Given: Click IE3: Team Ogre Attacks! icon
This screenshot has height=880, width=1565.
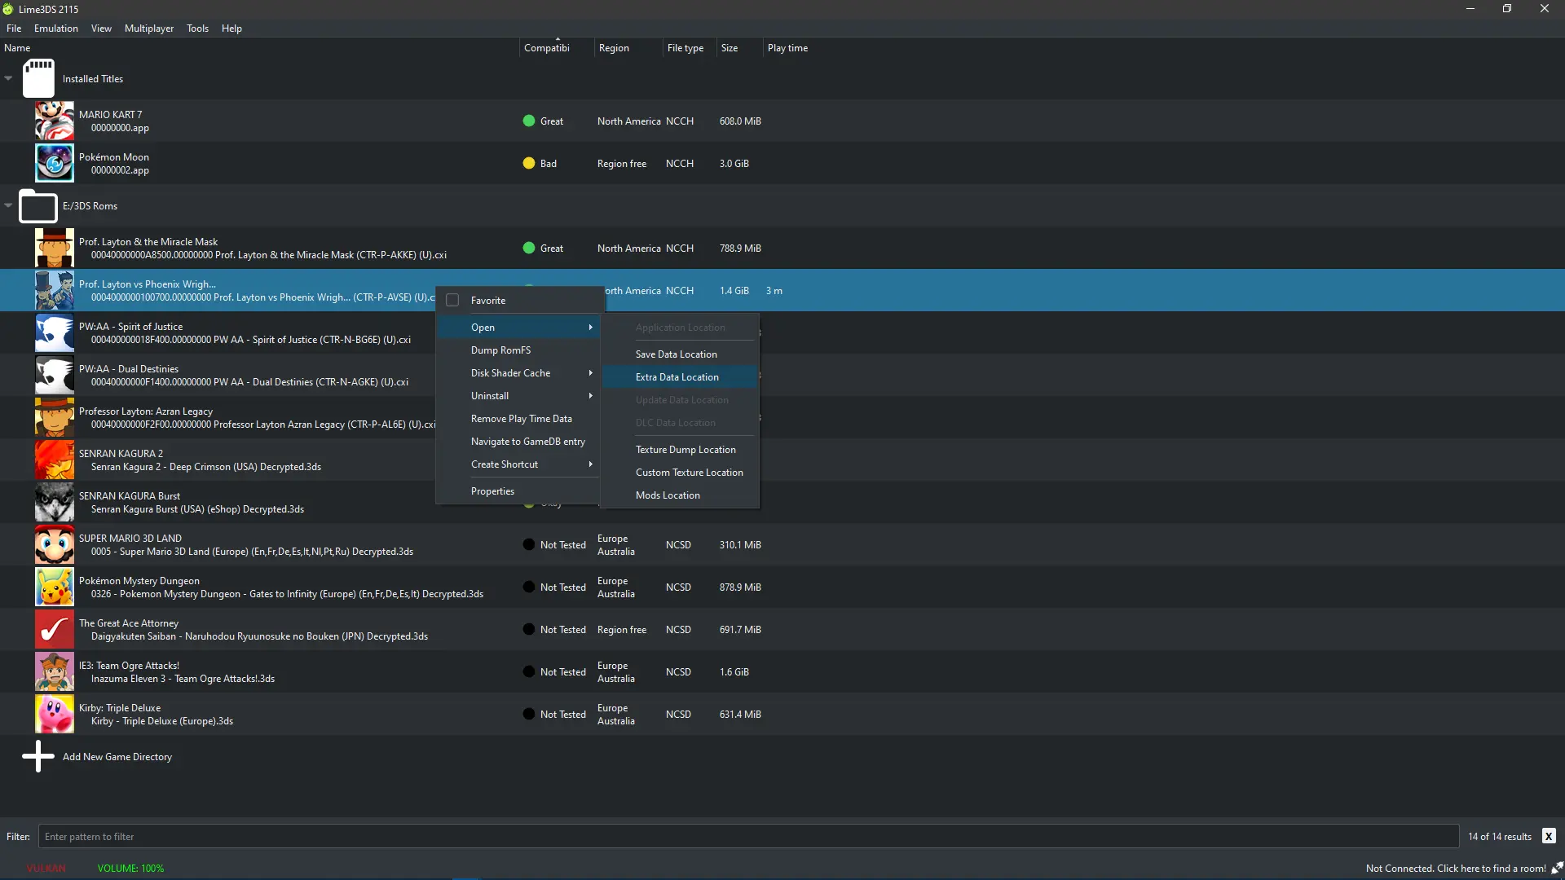Looking at the screenshot, I should click(x=55, y=671).
